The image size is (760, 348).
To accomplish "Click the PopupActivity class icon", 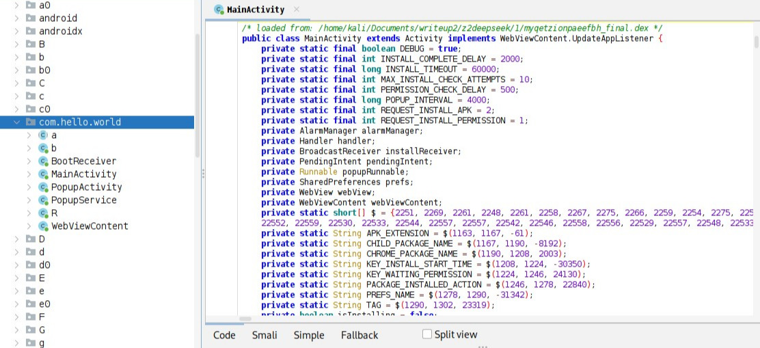I will (x=43, y=187).
